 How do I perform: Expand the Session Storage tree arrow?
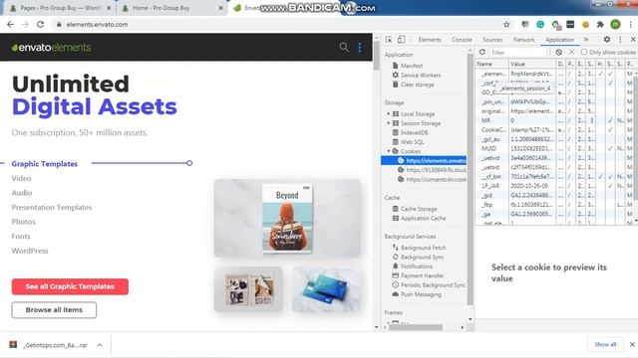point(388,123)
